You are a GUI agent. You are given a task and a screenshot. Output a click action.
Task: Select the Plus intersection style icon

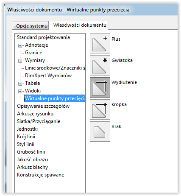pyautogui.click(x=100, y=43)
